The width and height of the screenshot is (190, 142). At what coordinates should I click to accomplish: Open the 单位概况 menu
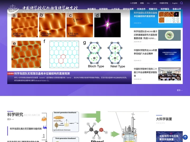pyautogui.click(x=92, y=9)
